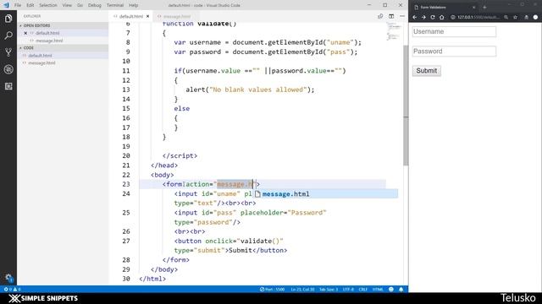The width and height of the screenshot is (542, 304).
Task: Click the open changes icon in editor toolbar
Action: [380, 16]
